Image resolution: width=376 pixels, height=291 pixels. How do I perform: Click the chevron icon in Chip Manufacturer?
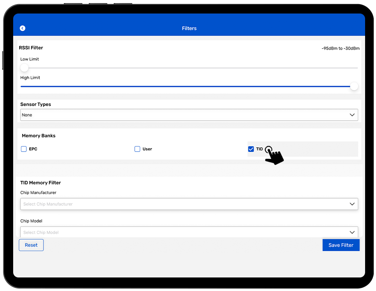point(352,204)
